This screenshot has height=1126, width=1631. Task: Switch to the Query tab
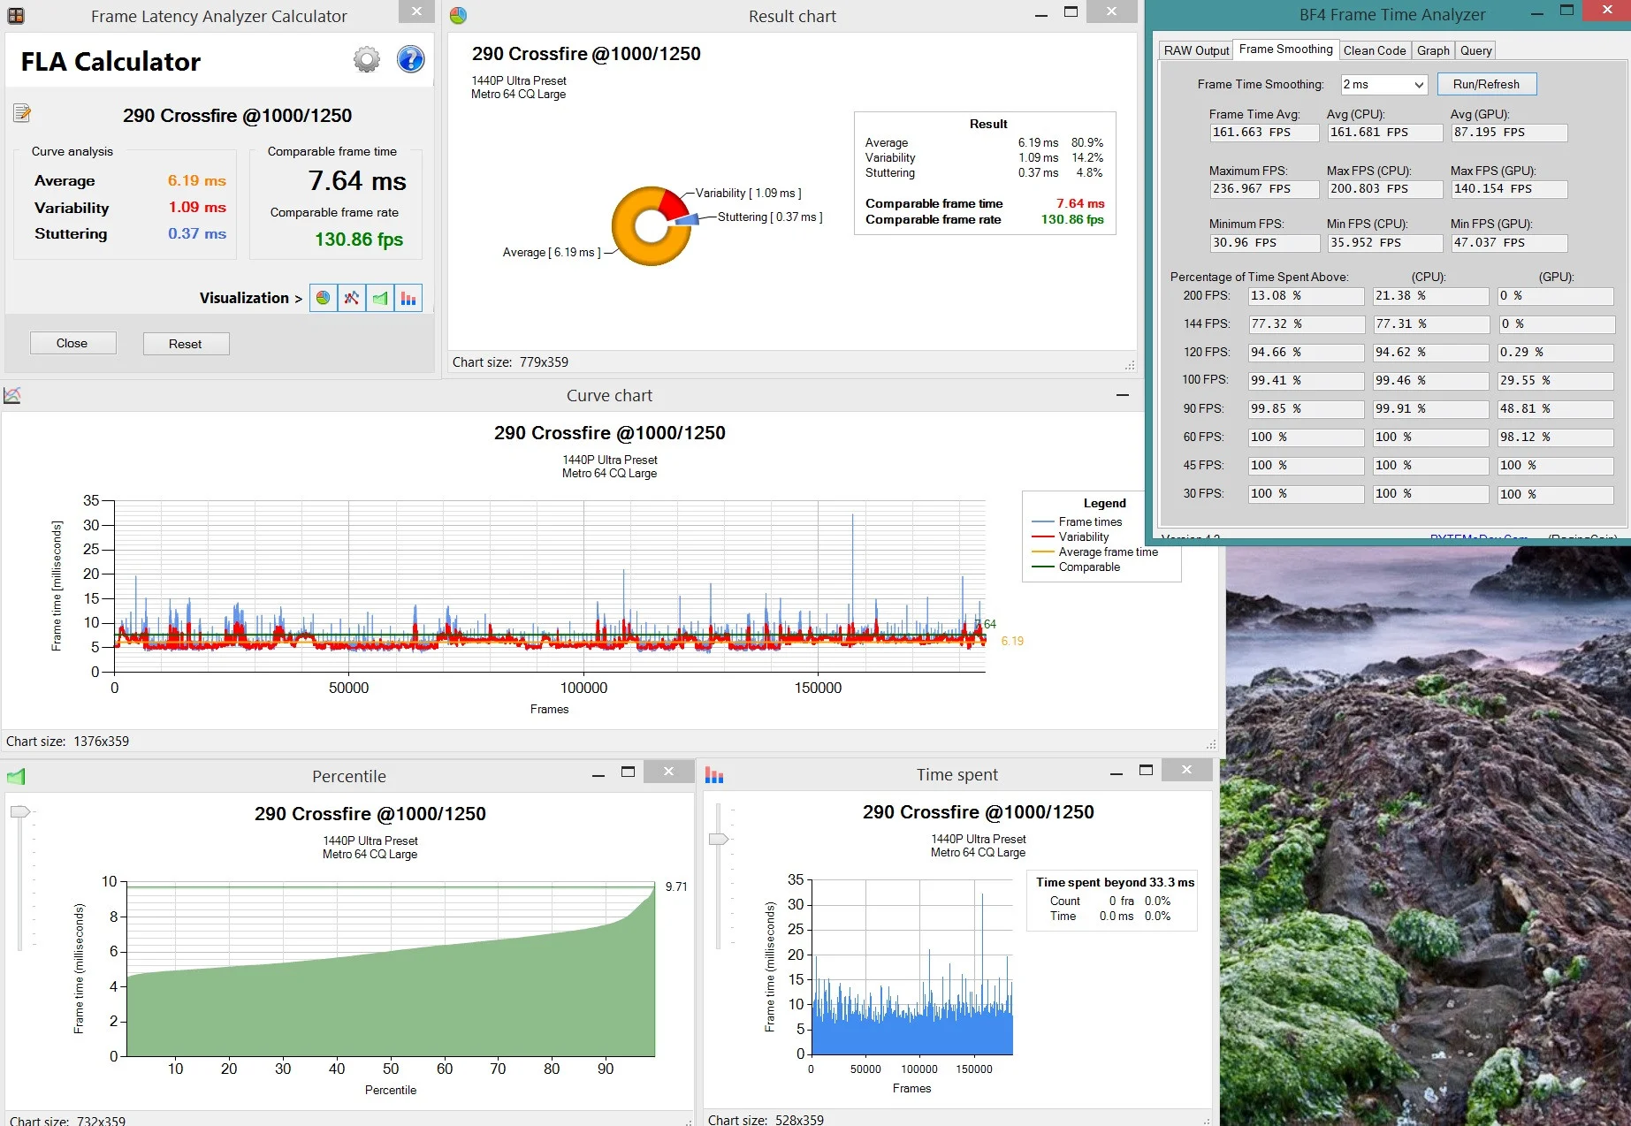[1475, 50]
